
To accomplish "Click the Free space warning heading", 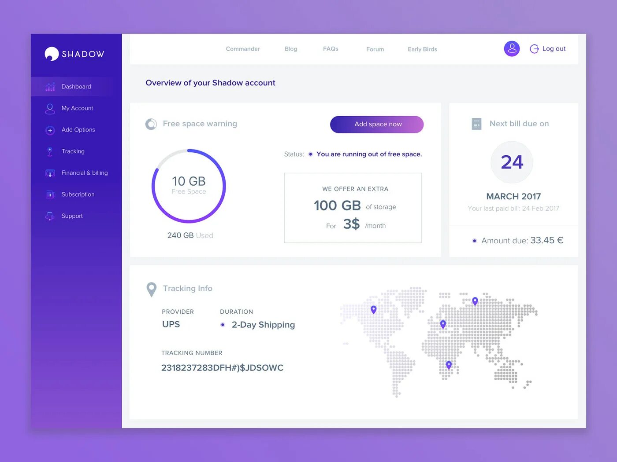I will pos(200,124).
